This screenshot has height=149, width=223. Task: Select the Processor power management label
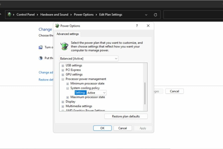pyautogui.click(x=86, y=79)
